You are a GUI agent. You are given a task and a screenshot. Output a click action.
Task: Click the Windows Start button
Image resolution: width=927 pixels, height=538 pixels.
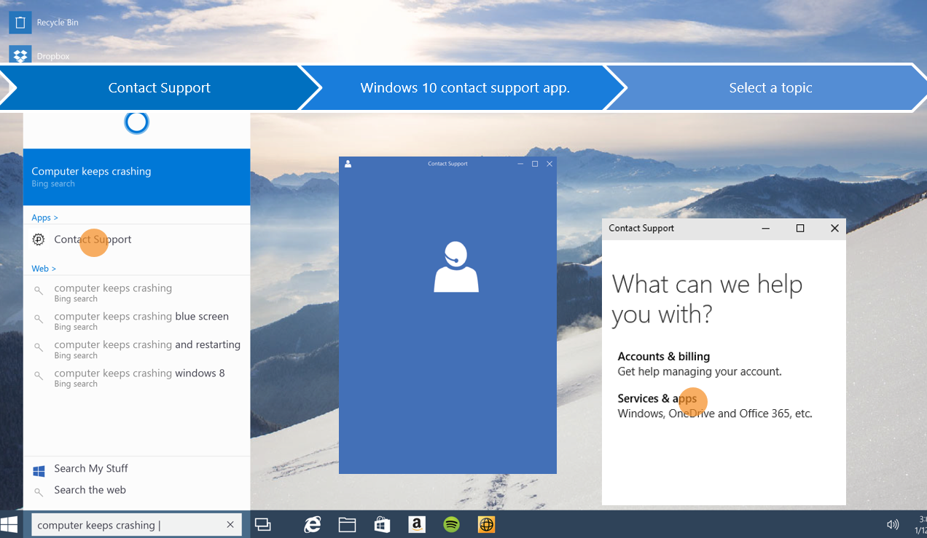9,524
